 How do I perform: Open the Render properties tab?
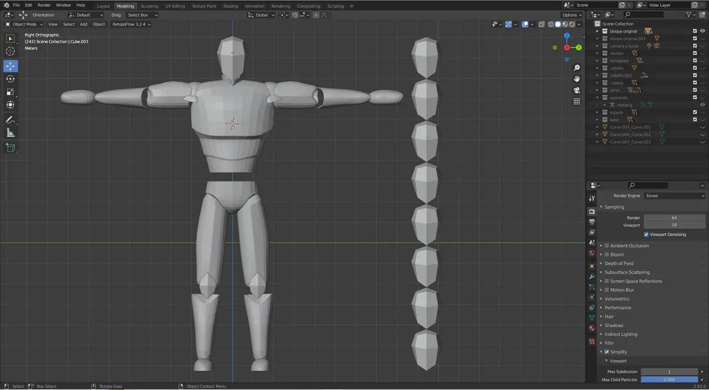[x=592, y=211]
